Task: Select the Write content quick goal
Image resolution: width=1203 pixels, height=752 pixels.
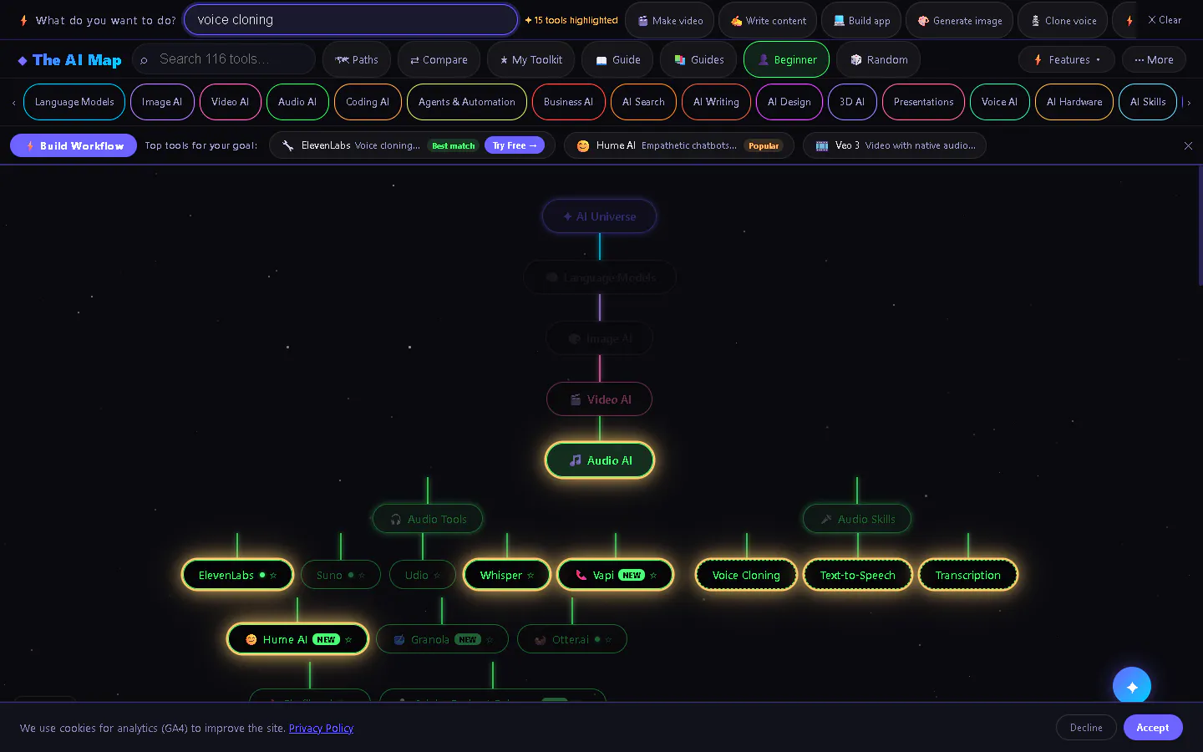Action: pyautogui.click(x=769, y=20)
